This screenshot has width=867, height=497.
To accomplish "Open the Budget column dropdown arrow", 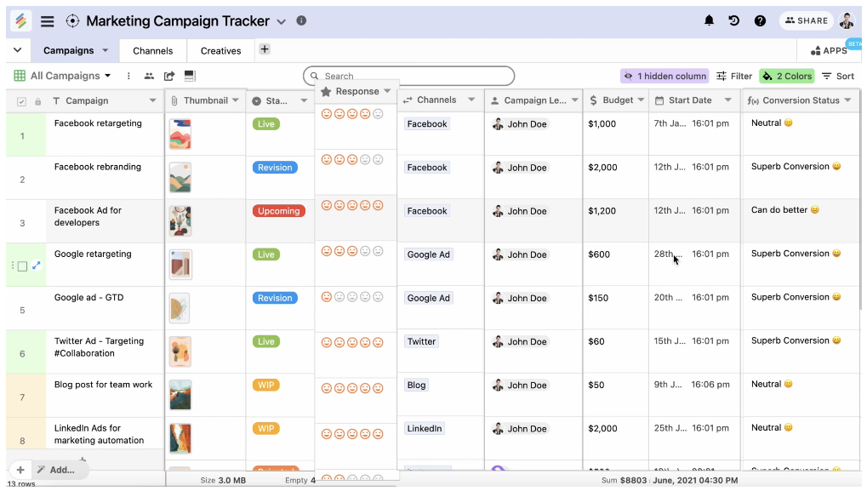I will (x=641, y=100).
